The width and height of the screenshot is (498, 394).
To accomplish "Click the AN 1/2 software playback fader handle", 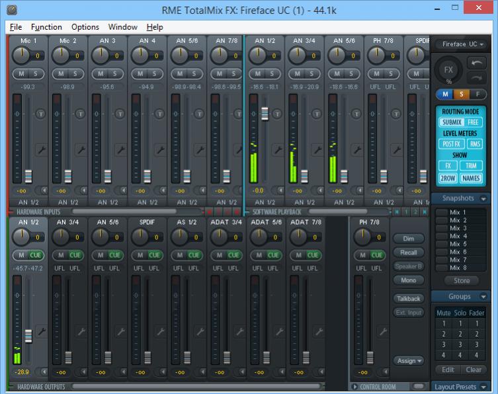I will click(x=266, y=114).
